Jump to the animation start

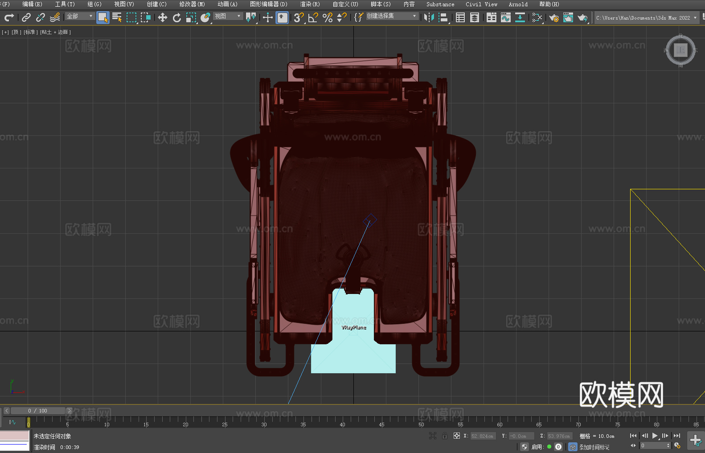[x=633, y=436]
